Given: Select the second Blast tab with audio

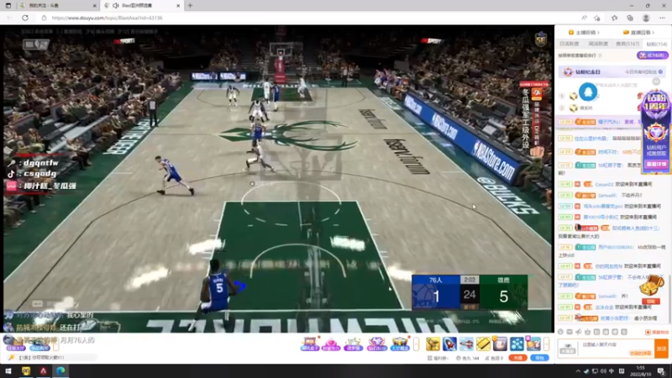Looking at the screenshot, I should (142, 6).
